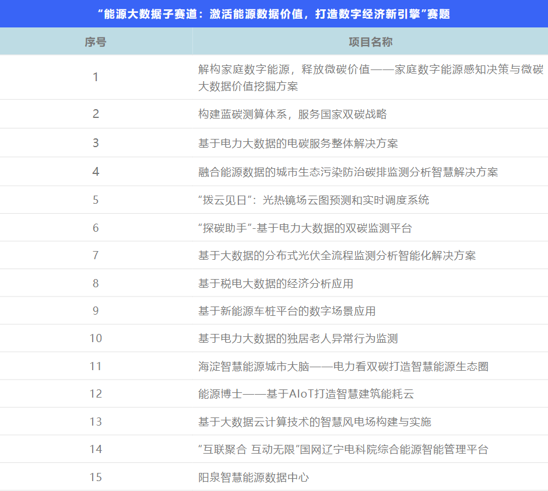Viewport: 548px width, 491px height.
Task: Click 基于大数据的分布式光伏 project name
Action: [337, 255]
